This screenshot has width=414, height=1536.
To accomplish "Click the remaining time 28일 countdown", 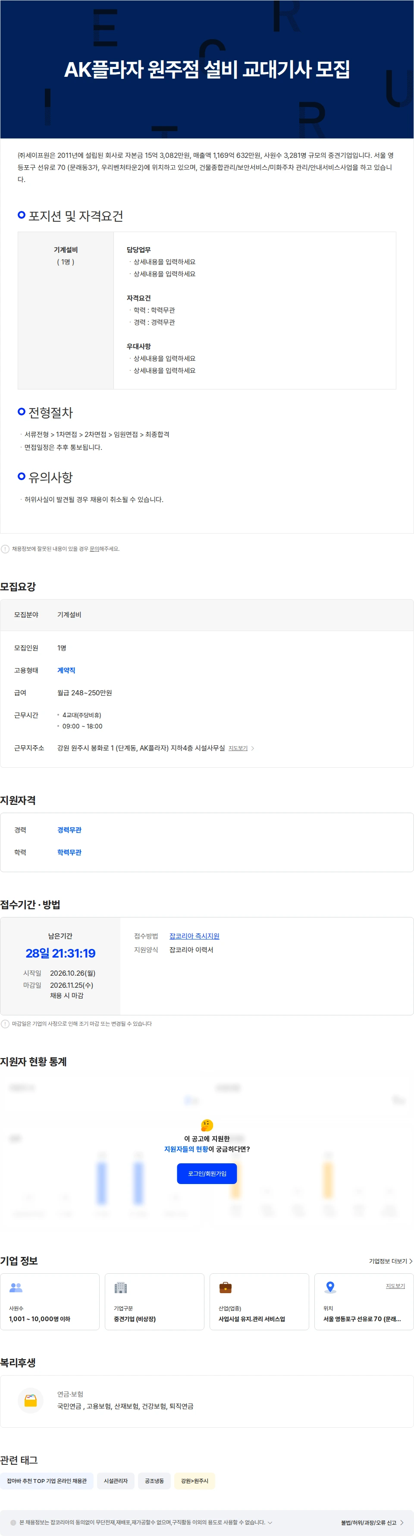I will click(x=60, y=953).
